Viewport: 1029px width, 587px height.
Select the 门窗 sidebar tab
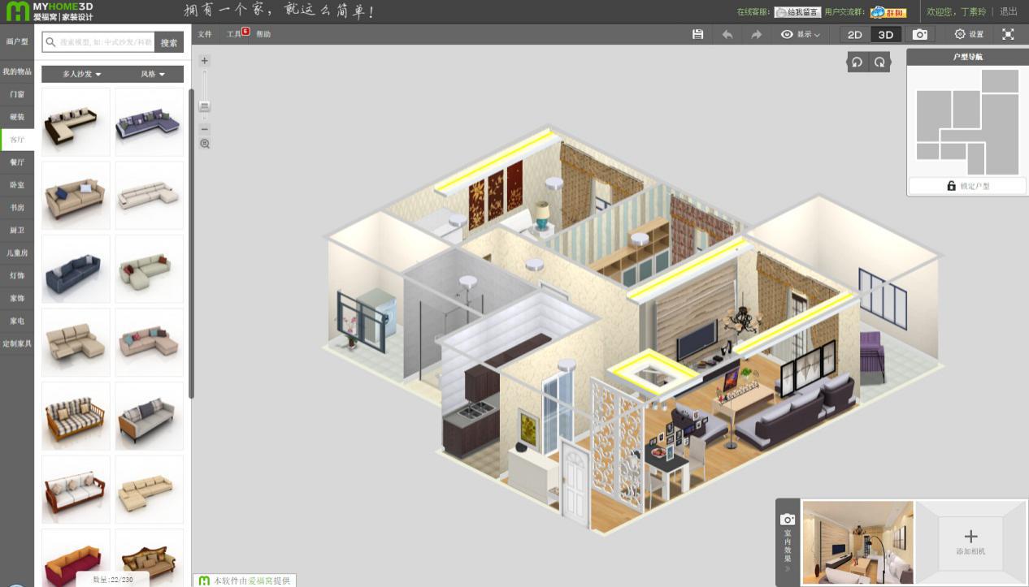(17, 94)
